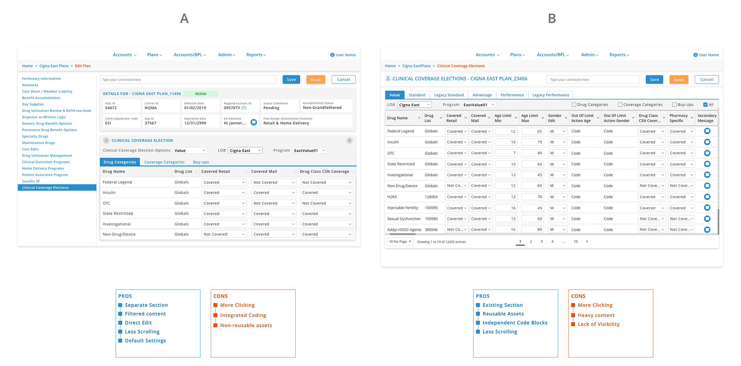Click left arrow beside Clinical Coverage Election
The height and width of the screenshot is (366, 741).
click(x=106, y=140)
